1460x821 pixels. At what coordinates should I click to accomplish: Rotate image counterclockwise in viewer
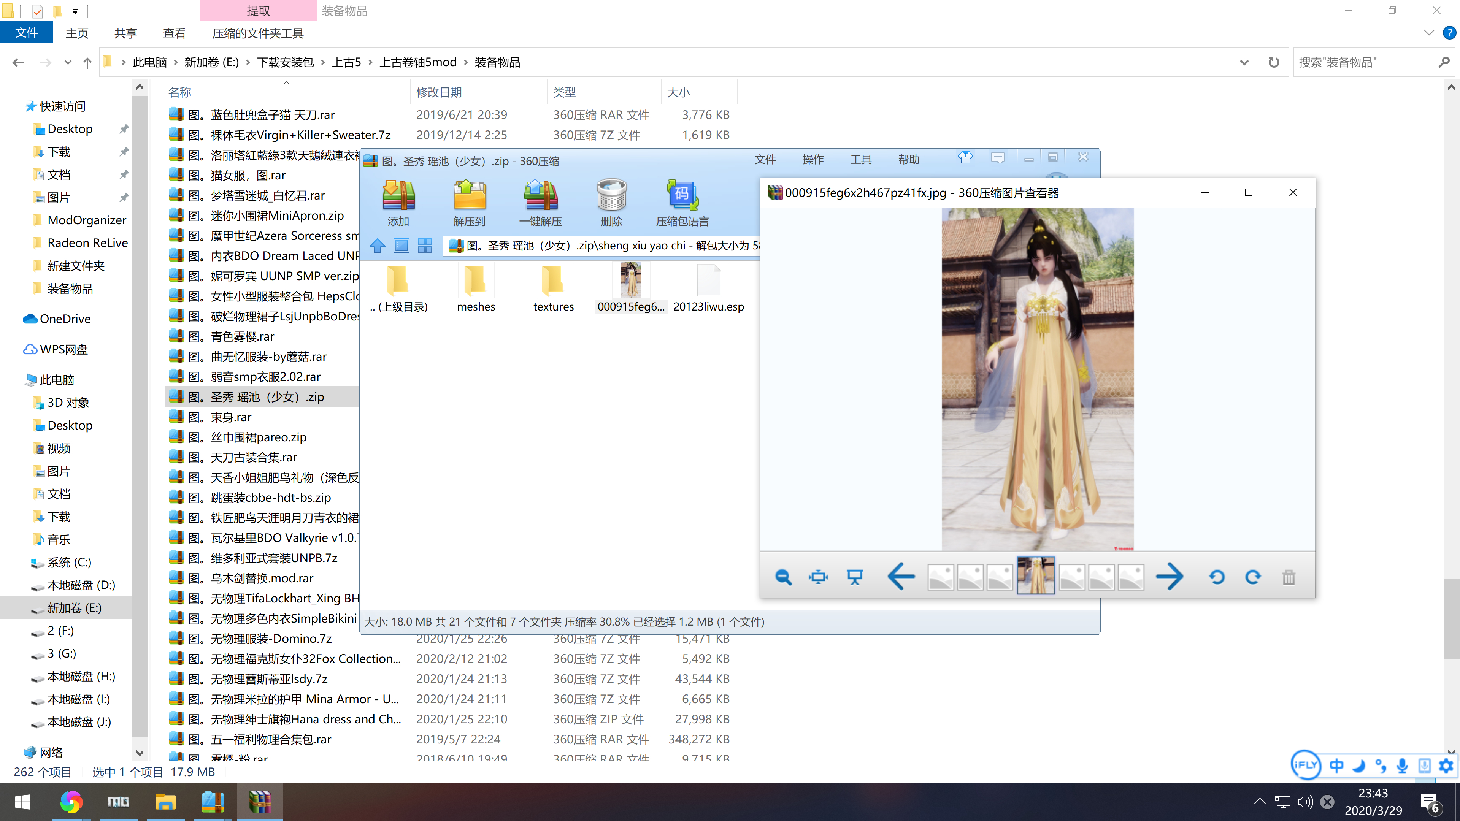tap(1217, 577)
